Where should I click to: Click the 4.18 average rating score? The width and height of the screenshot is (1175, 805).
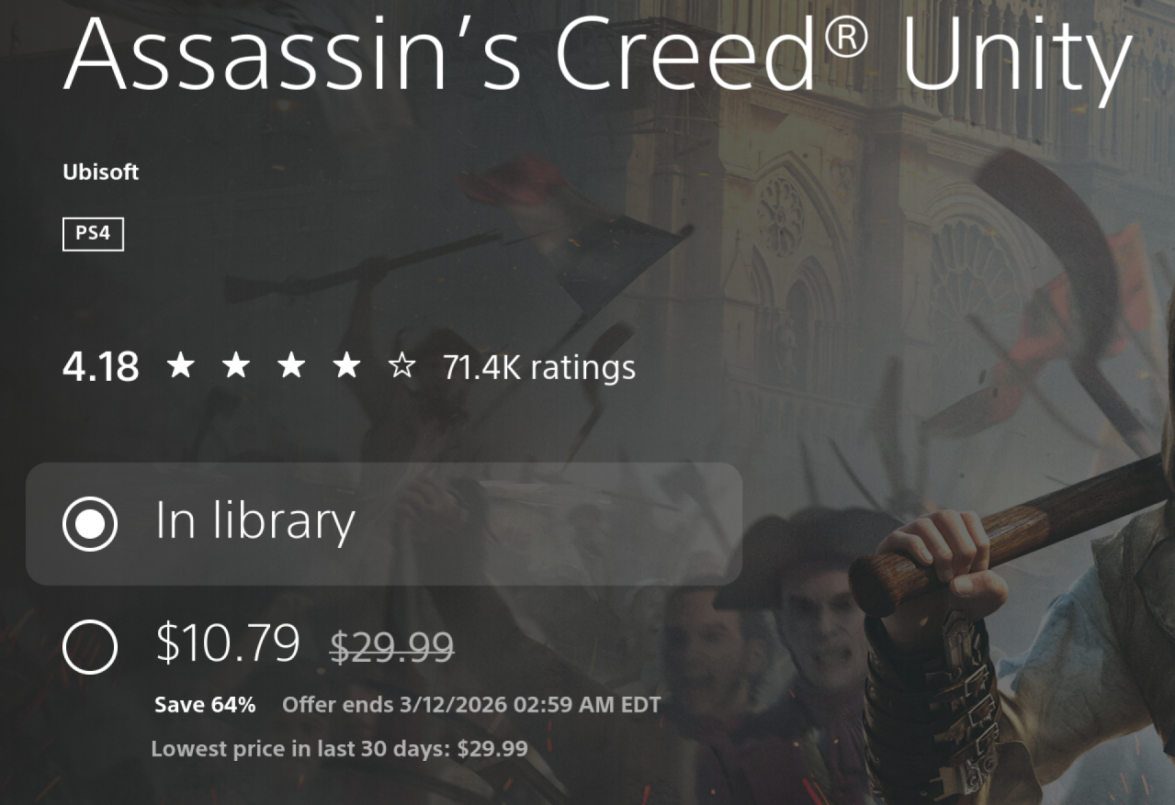click(x=101, y=368)
